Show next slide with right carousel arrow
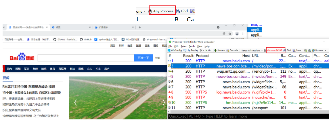Image resolution: width=329 pixels, height=126 pixels. 164,102
